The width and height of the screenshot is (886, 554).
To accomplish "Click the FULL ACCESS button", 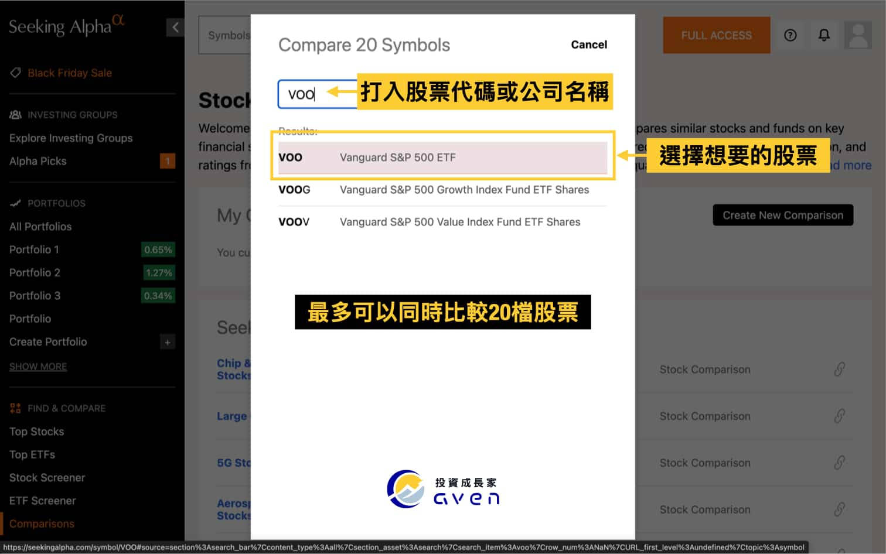I will pyautogui.click(x=716, y=35).
